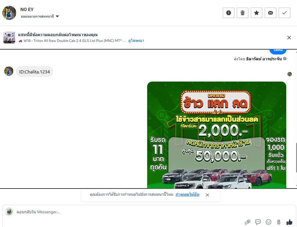Star this conversation as follow up
The width and height of the screenshot is (297, 227).
pyautogui.click(x=257, y=13)
